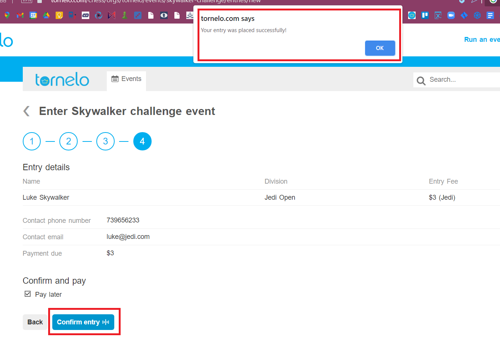The height and width of the screenshot is (349, 500).
Task: Click the search magnifier icon
Action: click(x=421, y=81)
